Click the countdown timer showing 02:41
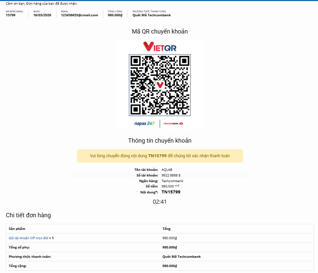The image size is (318, 273). pos(159,202)
